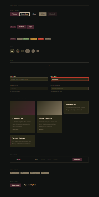The height and width of the screenshot is (197, 99).
Task: Open the Content Card
Action: tap(23, 117)
